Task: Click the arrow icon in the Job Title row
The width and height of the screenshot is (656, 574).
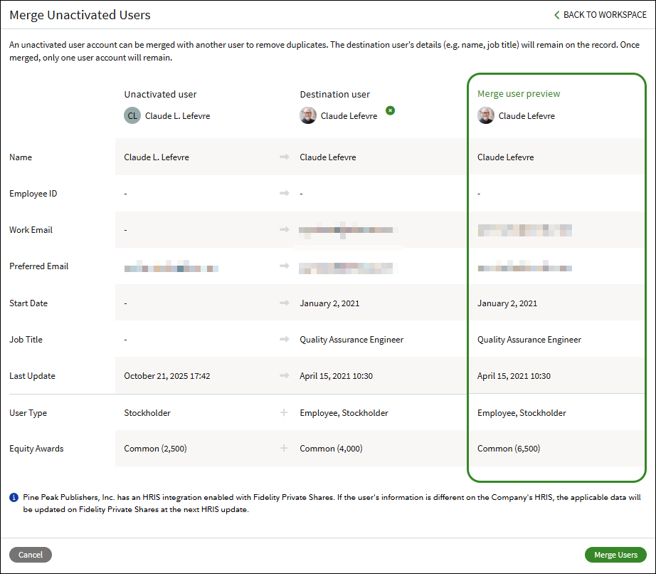Action: tap(284, 339)
